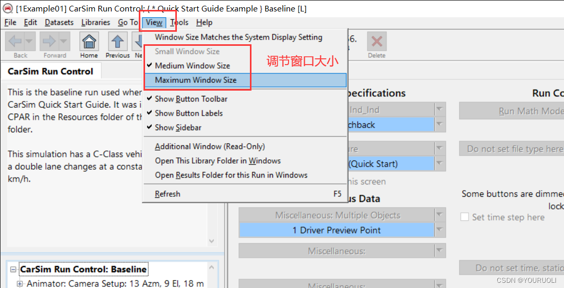This screenshot has width=564, height=288.
Task: Toggle Show Sidebar
Action: (245, 128)
